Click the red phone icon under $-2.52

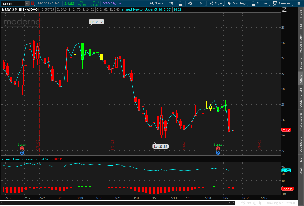tap(218, 148)
